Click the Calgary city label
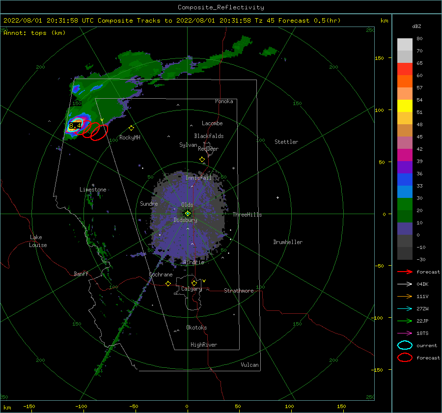Viewport: 442px width, 413px height. [192, 289]
